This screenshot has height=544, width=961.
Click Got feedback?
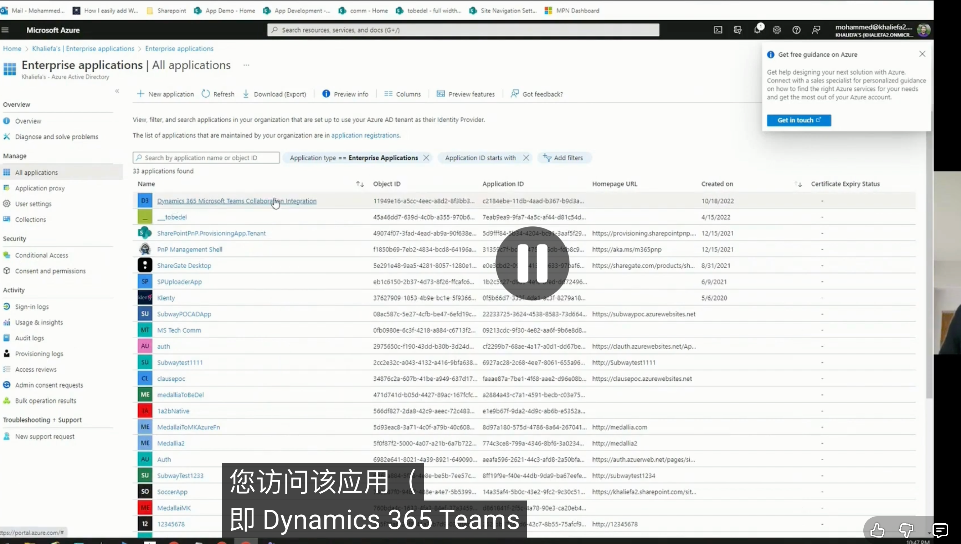537,94
